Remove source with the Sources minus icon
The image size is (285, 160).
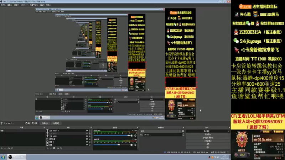pos(51,148)
